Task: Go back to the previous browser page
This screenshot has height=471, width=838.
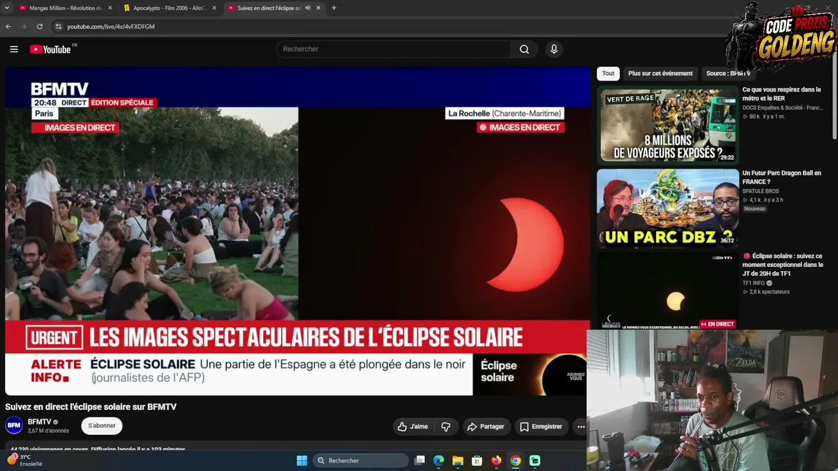Action: tap(9, 26)
